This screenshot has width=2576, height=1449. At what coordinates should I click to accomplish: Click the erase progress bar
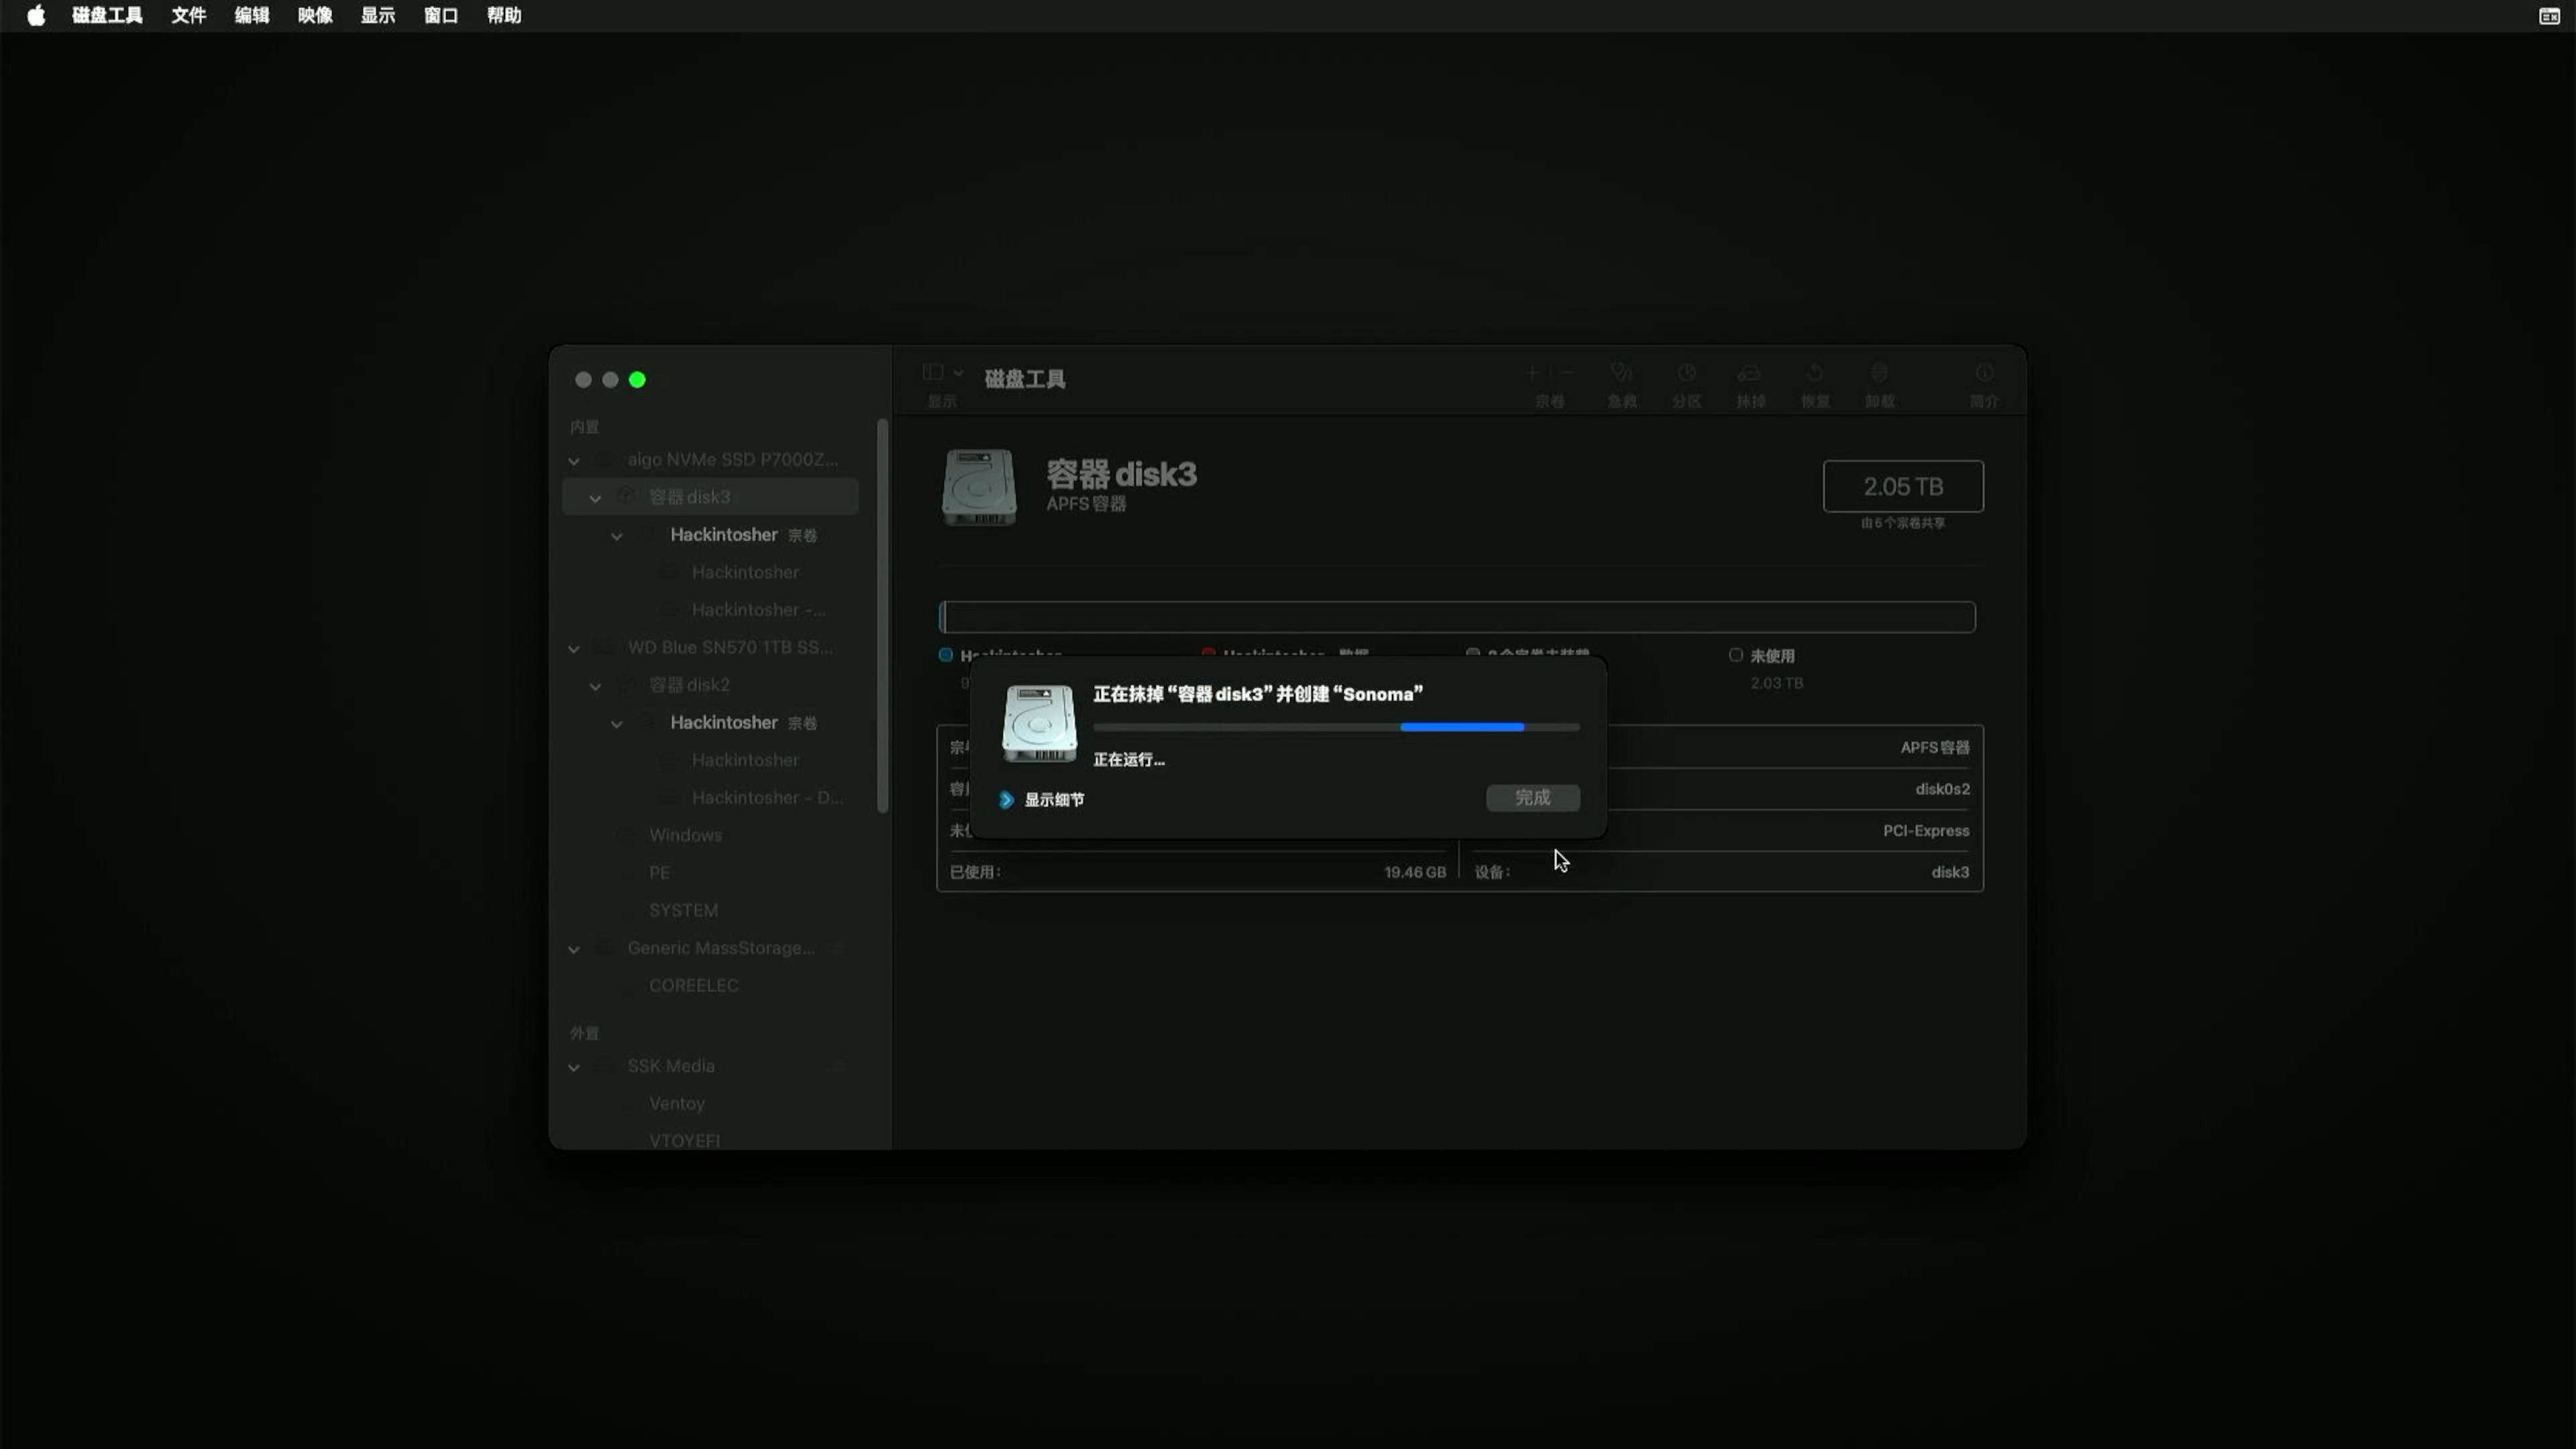1337,727
